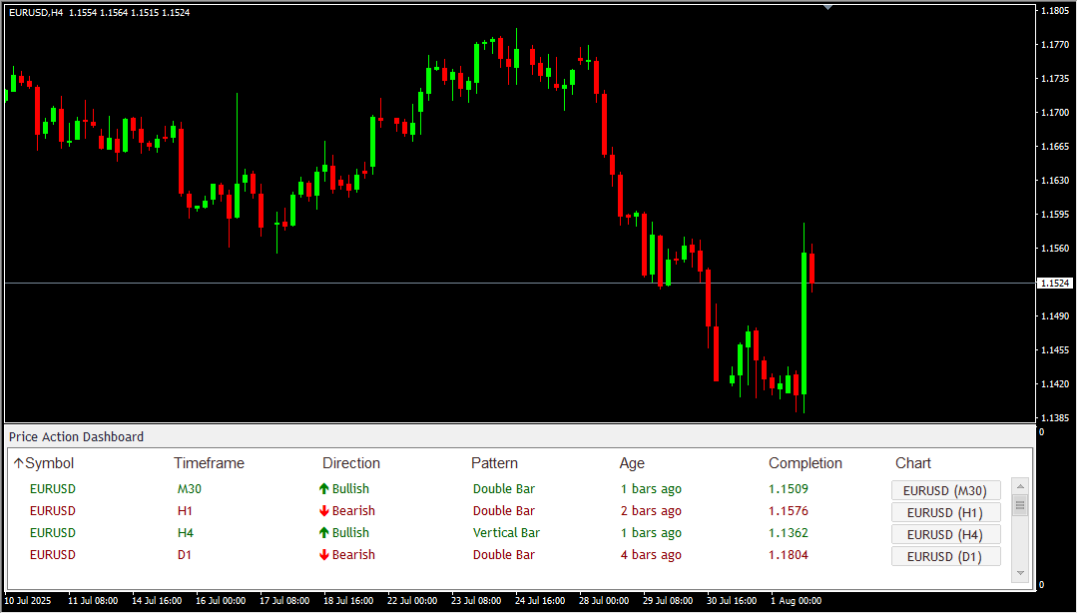
Task: Click the Pattern column header
Action: tap(494, 462)
